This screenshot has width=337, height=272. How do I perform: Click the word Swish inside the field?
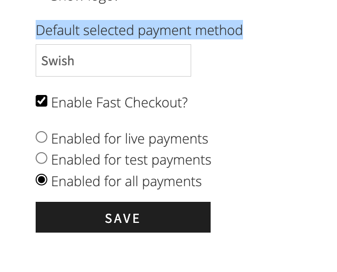(58, 61)
